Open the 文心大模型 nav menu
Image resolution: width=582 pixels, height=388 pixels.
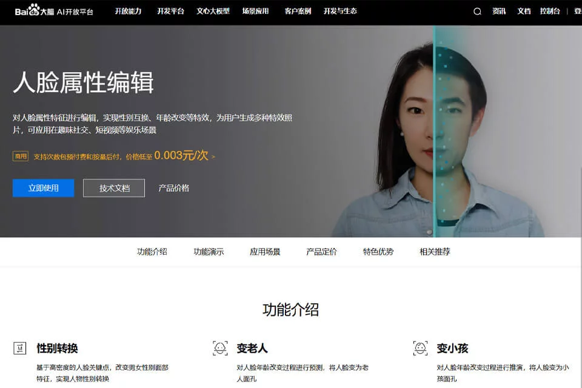[213, 11]
